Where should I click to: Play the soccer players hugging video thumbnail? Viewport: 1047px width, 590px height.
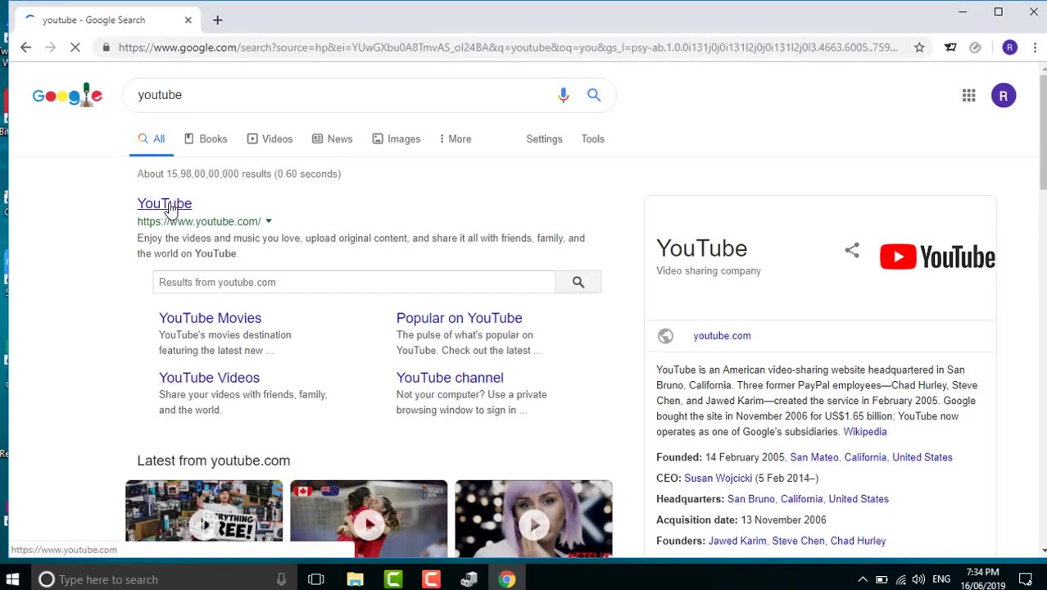pos(369,520)
